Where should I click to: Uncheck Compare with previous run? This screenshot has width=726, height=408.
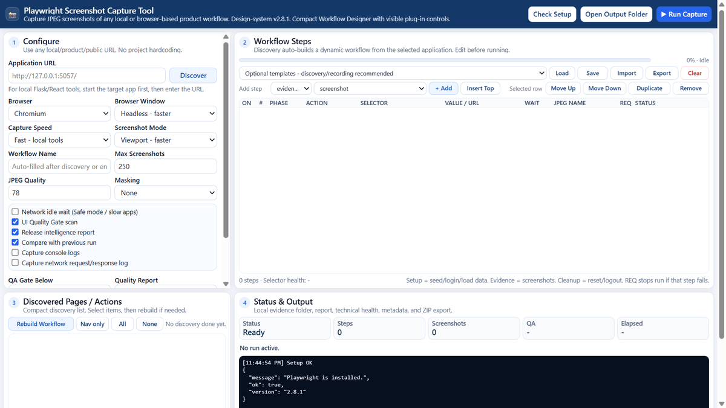[x=15, y=242]
